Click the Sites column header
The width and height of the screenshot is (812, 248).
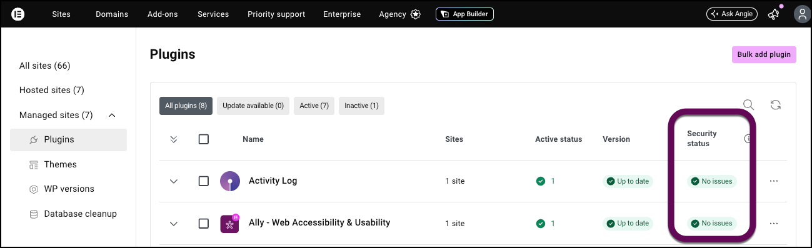coord(454,139)
